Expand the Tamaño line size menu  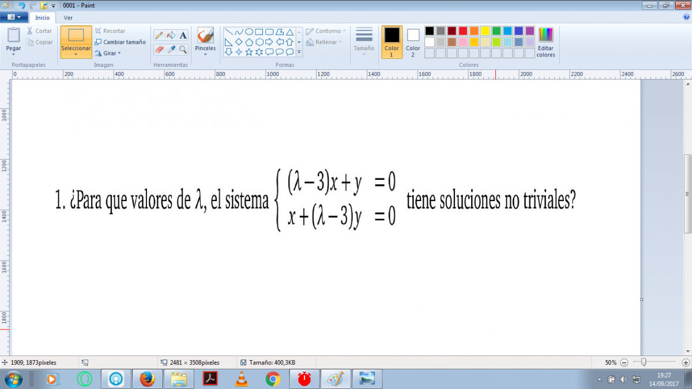(364, 42)
